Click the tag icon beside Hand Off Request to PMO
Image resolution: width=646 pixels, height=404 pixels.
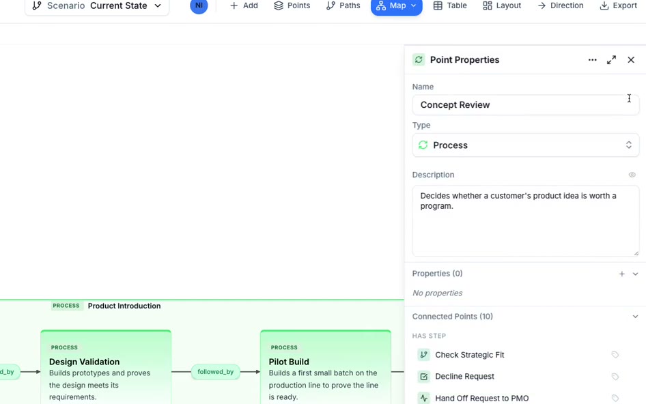615,399
